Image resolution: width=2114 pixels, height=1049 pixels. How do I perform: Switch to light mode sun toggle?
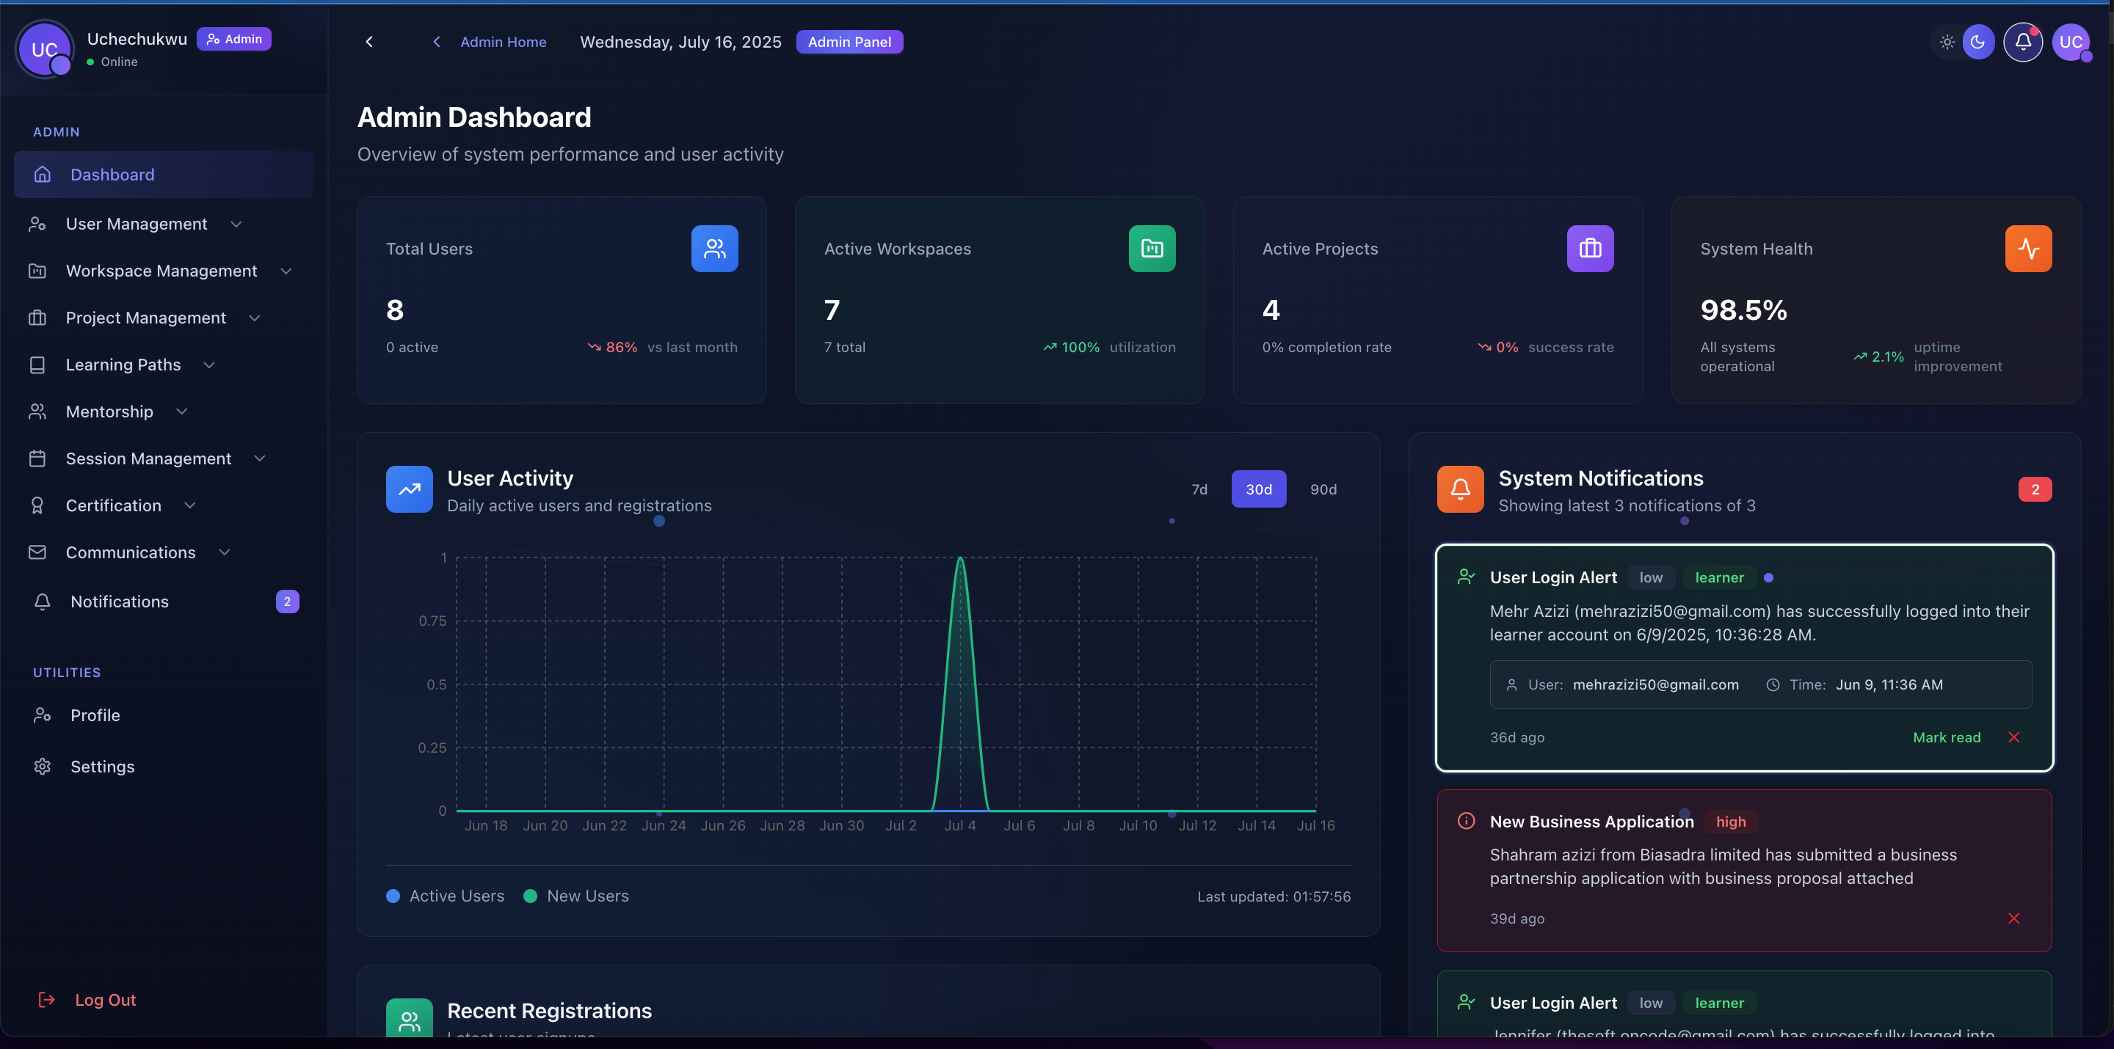(1947, 42)
